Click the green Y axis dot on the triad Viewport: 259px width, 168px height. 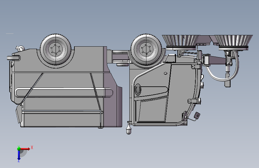click(19, 149)
